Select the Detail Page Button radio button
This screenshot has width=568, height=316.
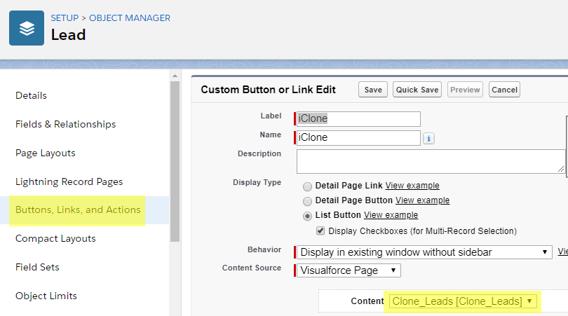coord(307,201)
